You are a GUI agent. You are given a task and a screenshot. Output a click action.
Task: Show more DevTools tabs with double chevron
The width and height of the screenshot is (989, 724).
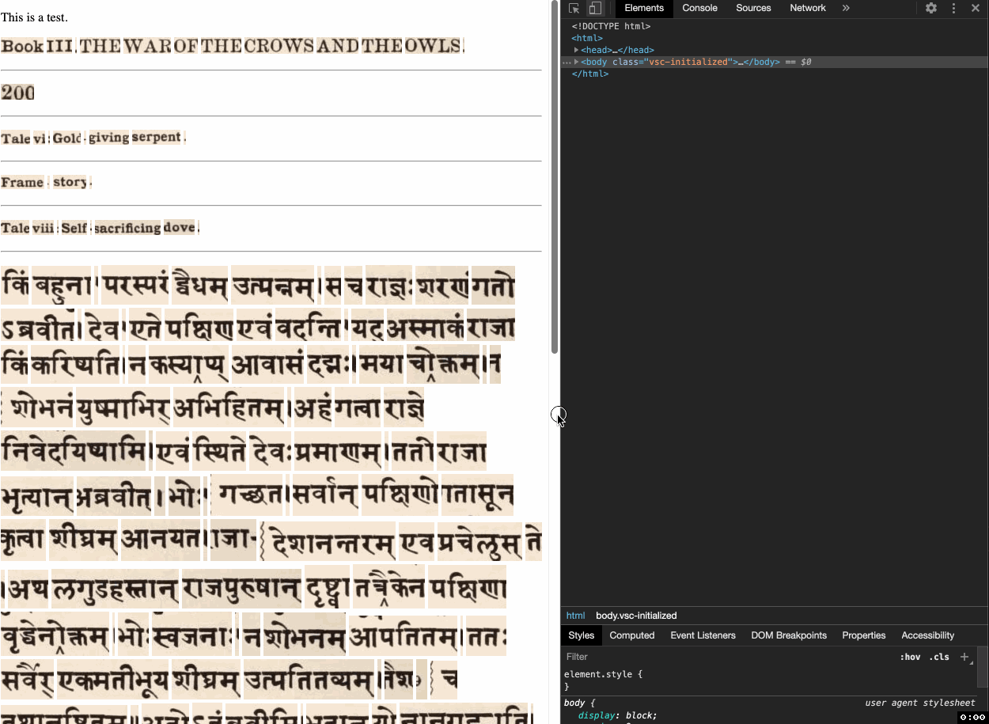click(846, 8)
